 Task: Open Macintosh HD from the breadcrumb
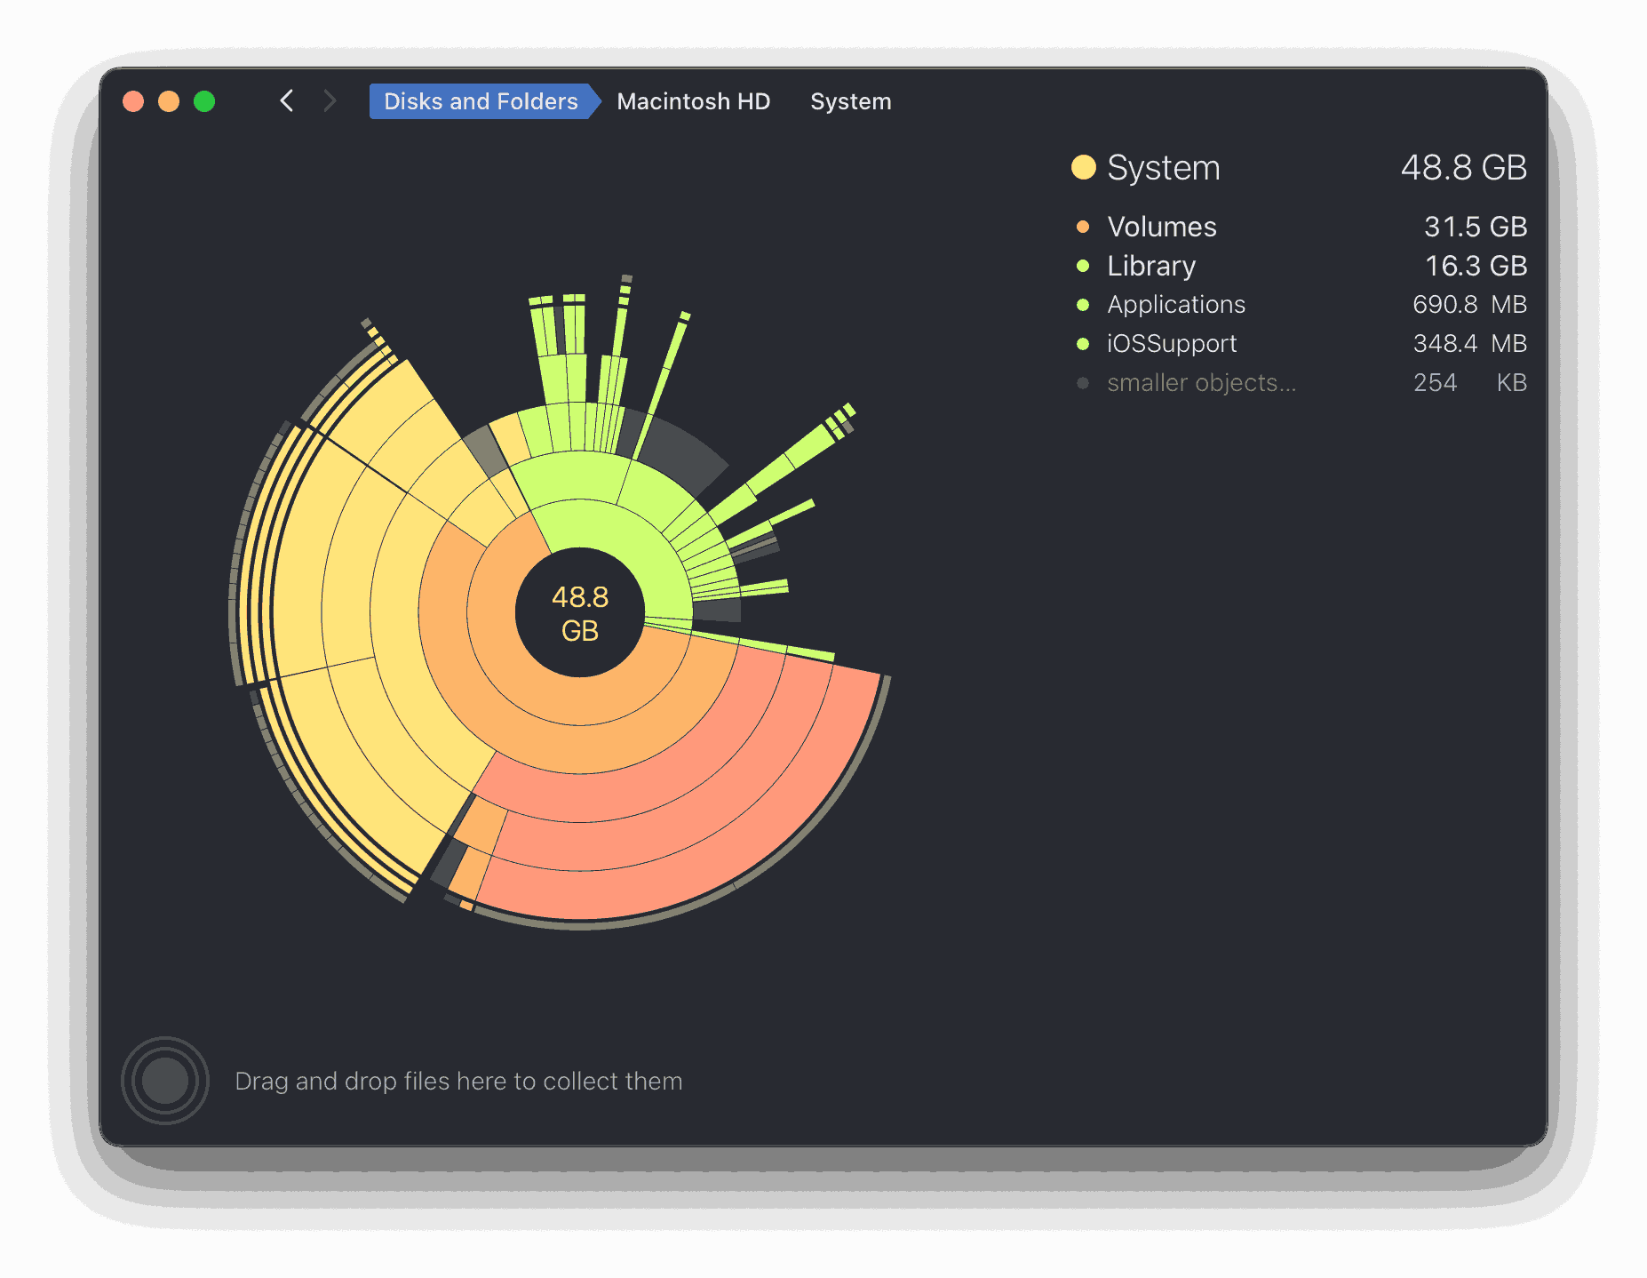pyautogui.click(x=693, y=100)
